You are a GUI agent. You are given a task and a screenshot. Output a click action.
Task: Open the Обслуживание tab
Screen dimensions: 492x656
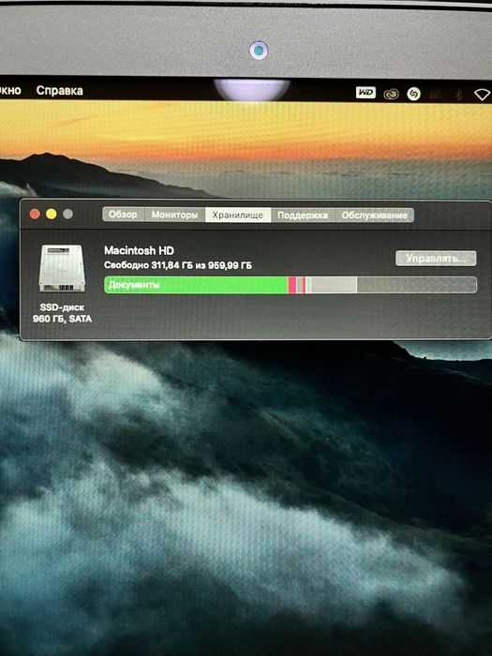tap(374, 215)
